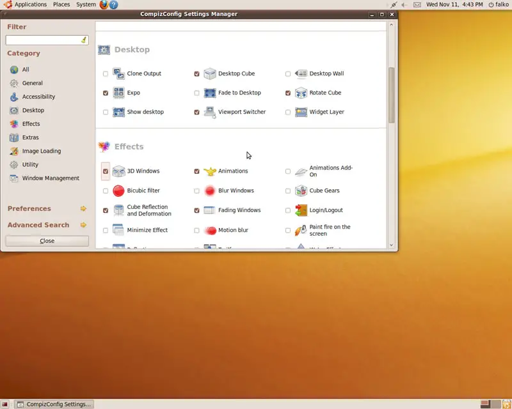This screenshot has width=512, height=409.
Task: Open the Desktop Wall plugin icon
Action: pos(301,73)
